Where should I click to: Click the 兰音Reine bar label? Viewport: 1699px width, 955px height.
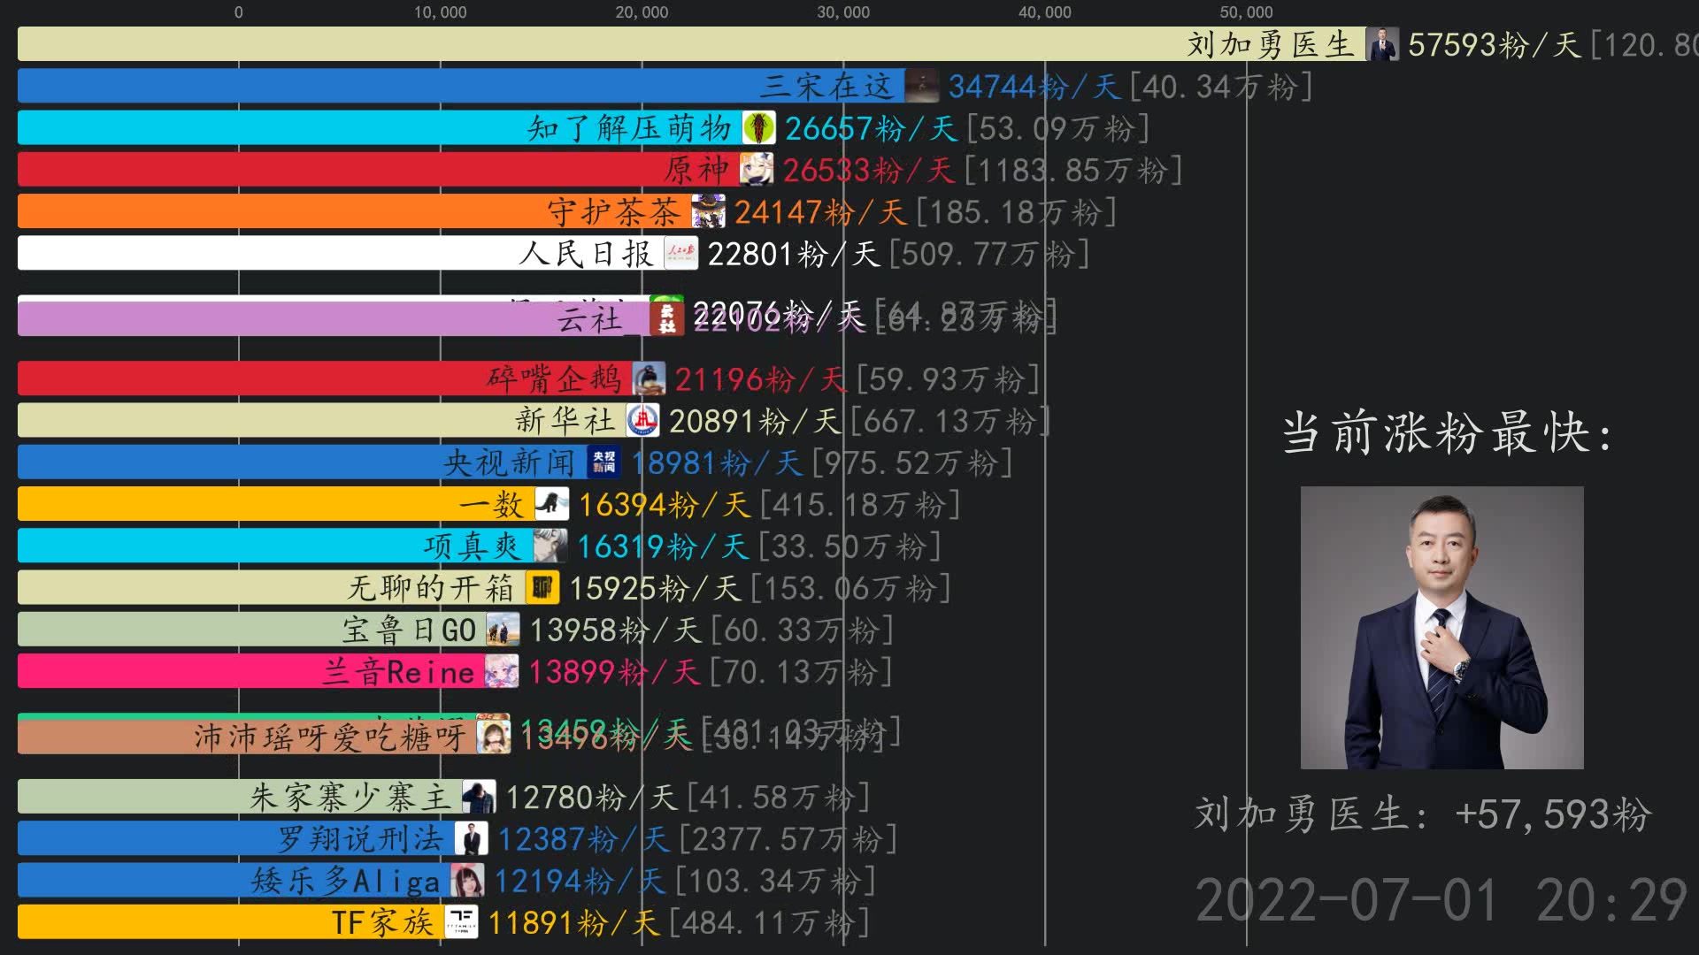click(399, 672)
